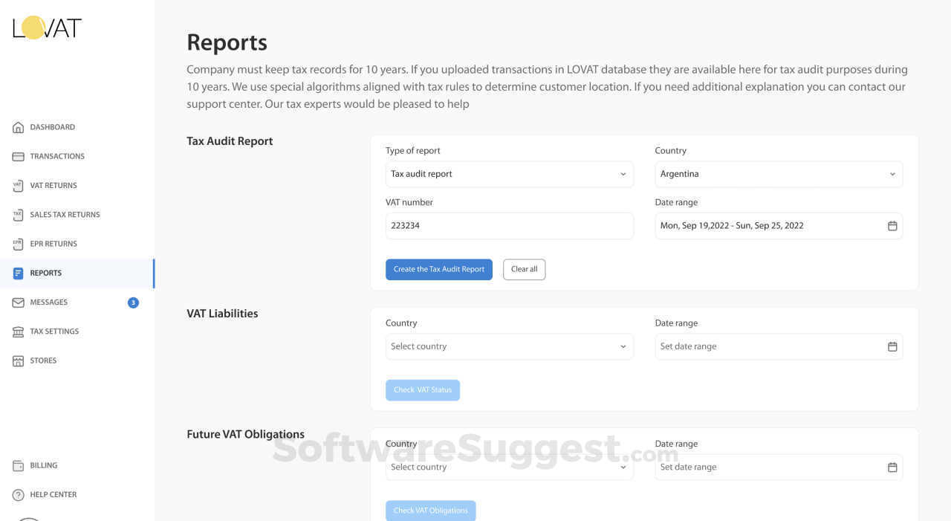Click the EPR Returns sidebar icon
Screen dimensions: 951x521
tap(19, 244)
